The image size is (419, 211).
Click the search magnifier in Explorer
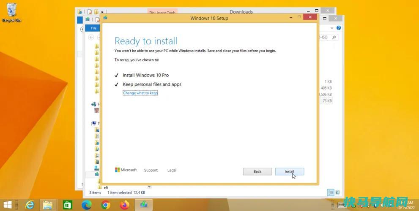(334, 37)
